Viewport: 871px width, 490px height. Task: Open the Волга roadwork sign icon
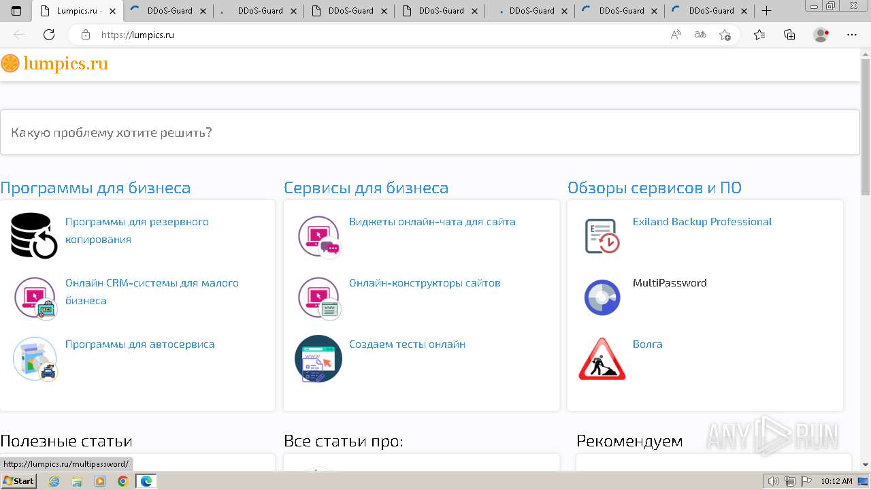(x=602, y=359)
